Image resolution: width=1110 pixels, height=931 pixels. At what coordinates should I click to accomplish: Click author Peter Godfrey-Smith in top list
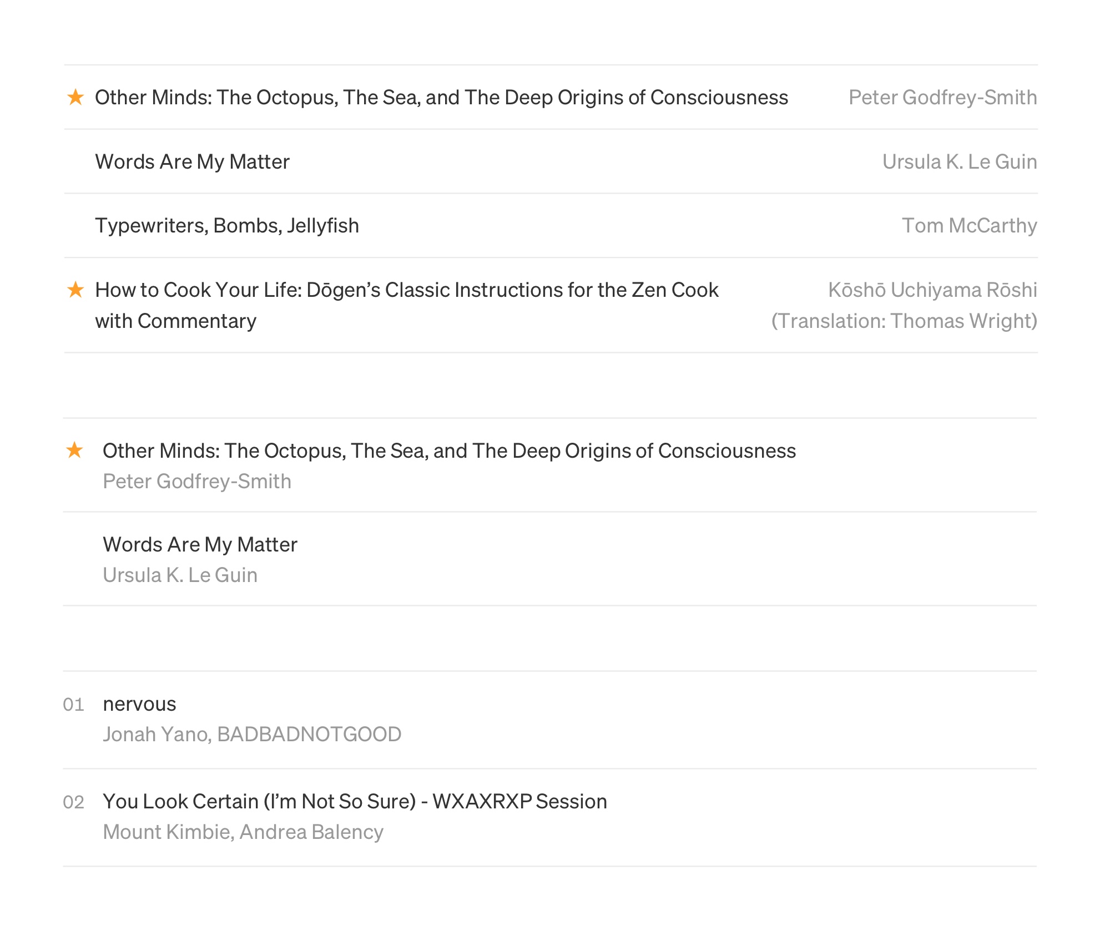pos(942,97)
